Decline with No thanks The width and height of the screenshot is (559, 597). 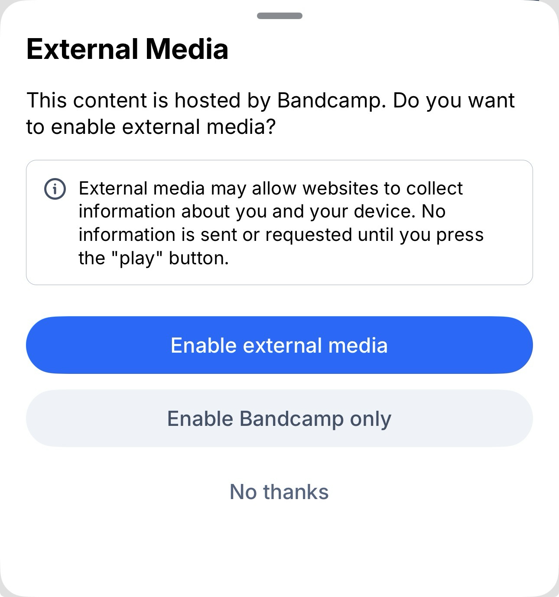click(x=279, y=492)
